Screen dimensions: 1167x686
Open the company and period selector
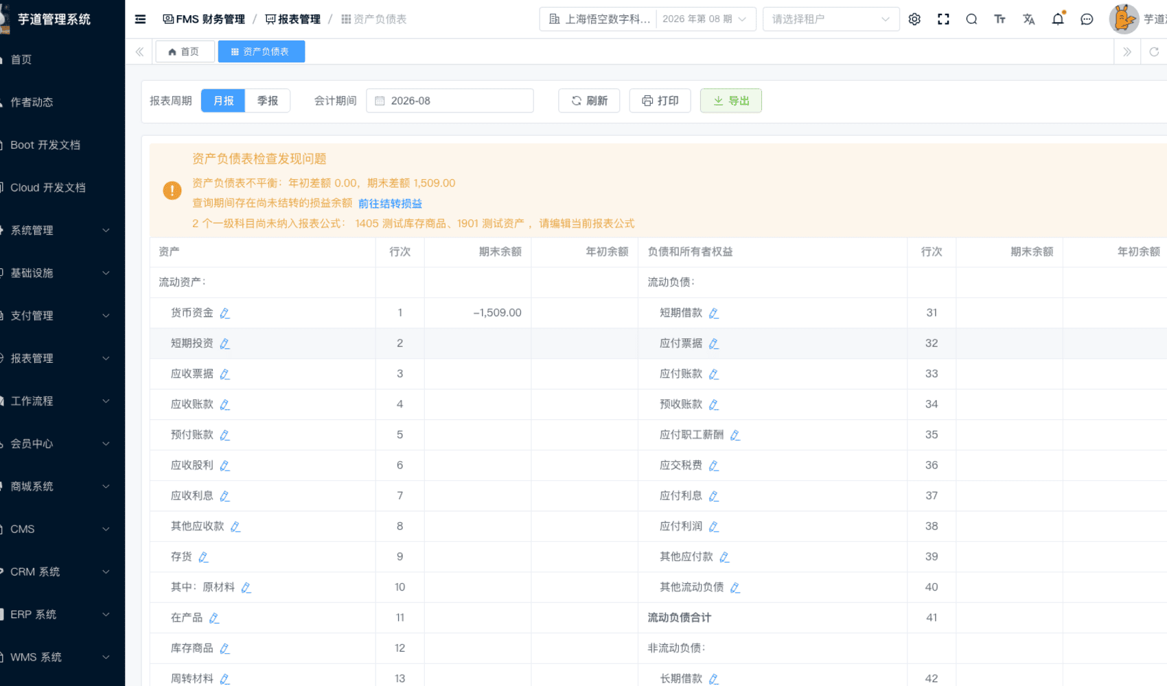click(x=647, y=19)
